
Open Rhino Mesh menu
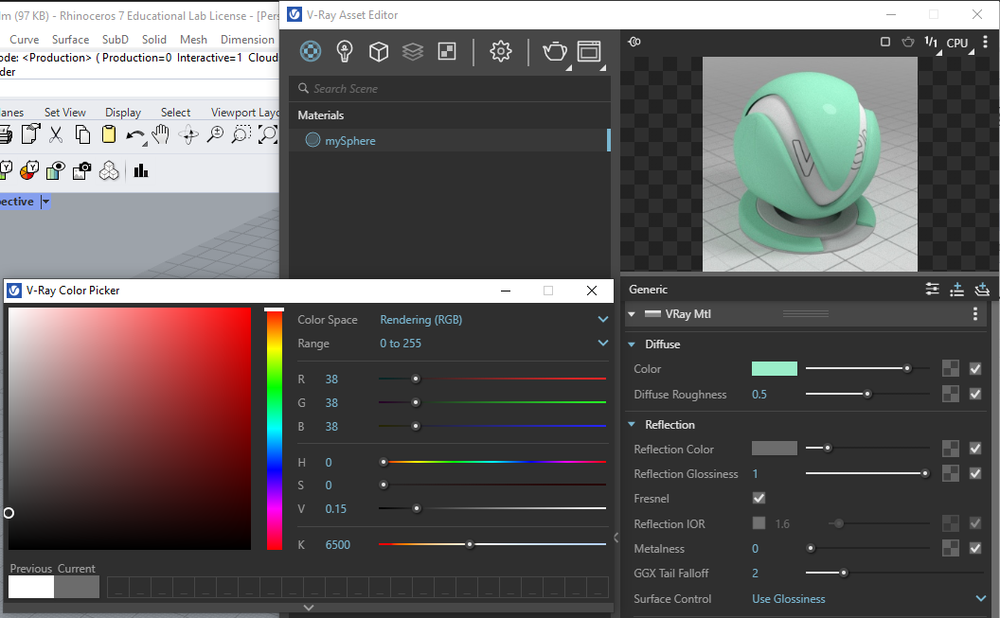point(193,40)
